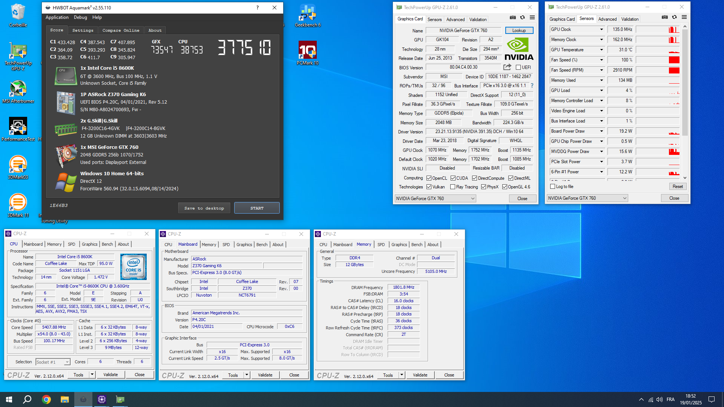Open the Application menu in HWBOT Aquamark
Screen dimensions: 724x407
57,17
